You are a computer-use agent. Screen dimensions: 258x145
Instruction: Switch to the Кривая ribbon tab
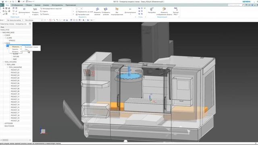tap(37, 5)
